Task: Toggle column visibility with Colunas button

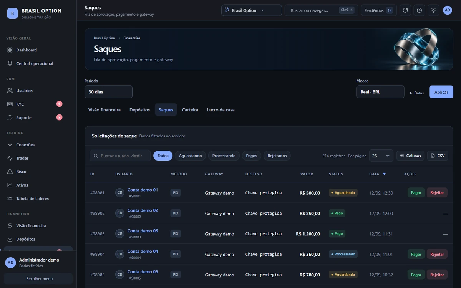Action: coord(410,156)
